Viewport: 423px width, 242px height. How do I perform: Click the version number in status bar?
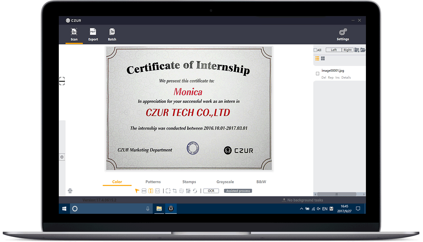coord(99,200)
